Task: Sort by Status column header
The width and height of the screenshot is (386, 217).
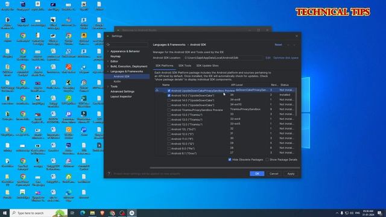Action: point(285,85)
